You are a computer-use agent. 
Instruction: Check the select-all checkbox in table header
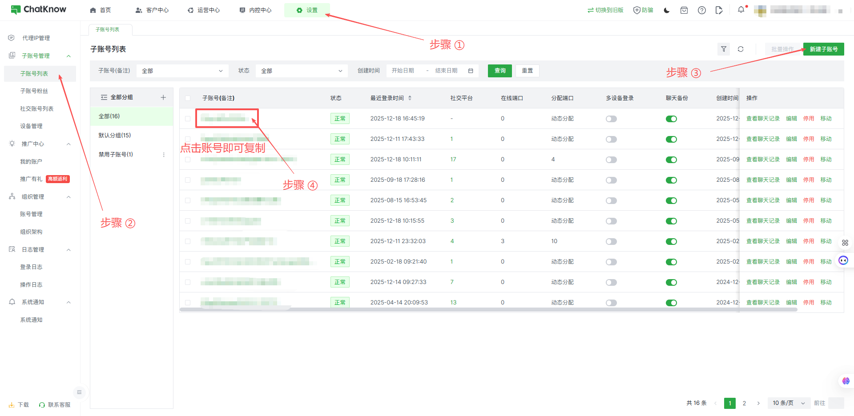pyautogui.click(x=188, y=98)
